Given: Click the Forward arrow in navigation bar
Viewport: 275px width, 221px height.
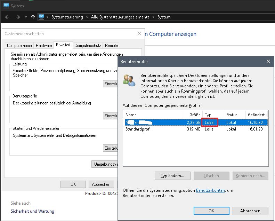Looking at the screenshot, I should [17, 17].
